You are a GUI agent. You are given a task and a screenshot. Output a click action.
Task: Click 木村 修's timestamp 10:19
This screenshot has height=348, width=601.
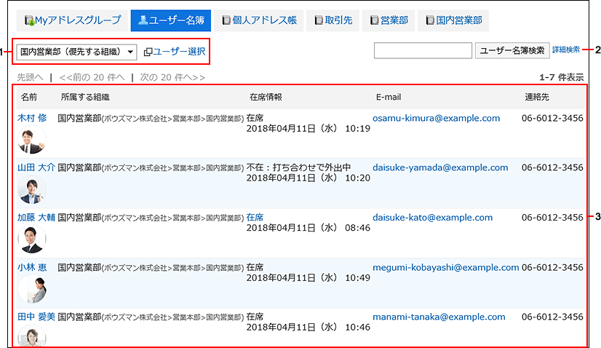pos(357,129)
